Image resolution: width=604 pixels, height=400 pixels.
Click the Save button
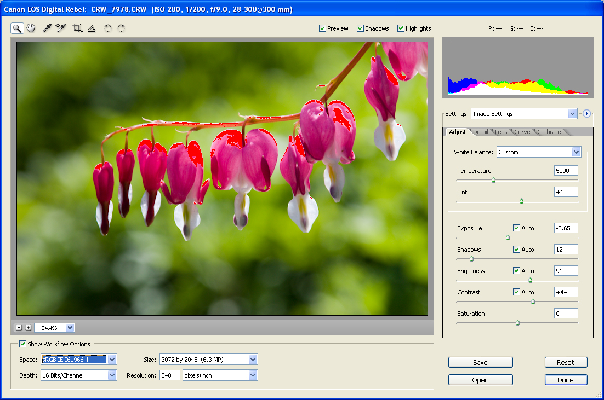click(480, 362)
